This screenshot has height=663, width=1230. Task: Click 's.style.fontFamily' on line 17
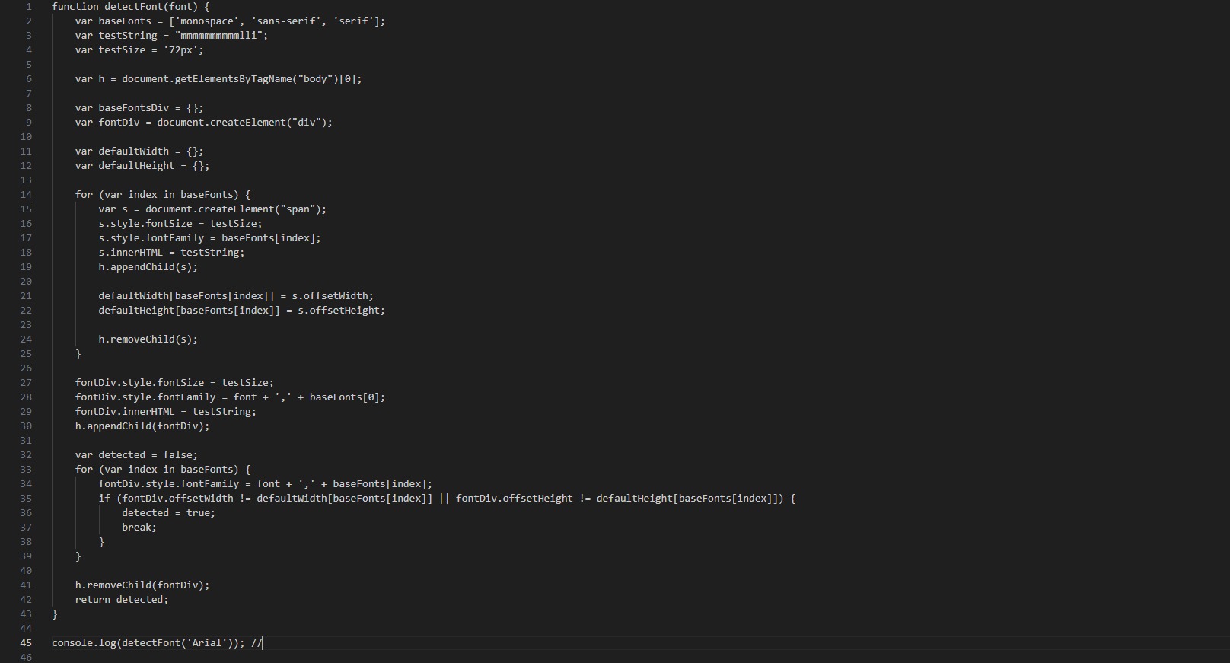[151, 237]
